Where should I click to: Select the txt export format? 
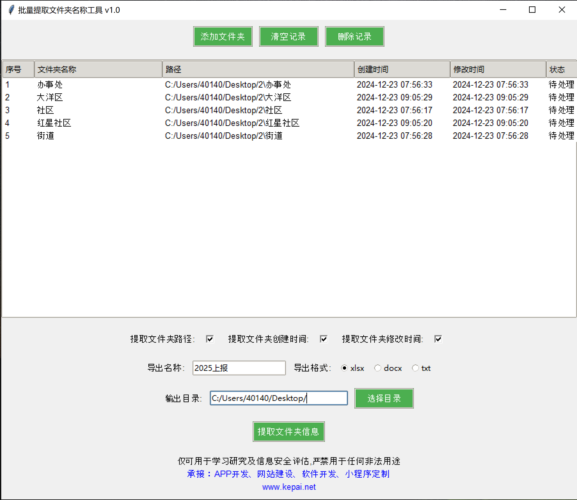(x=415, y=368)
